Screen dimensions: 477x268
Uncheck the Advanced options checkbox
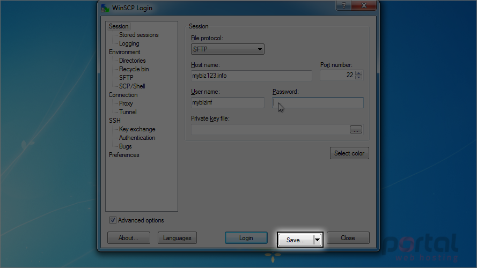click(x=113, y=220)
